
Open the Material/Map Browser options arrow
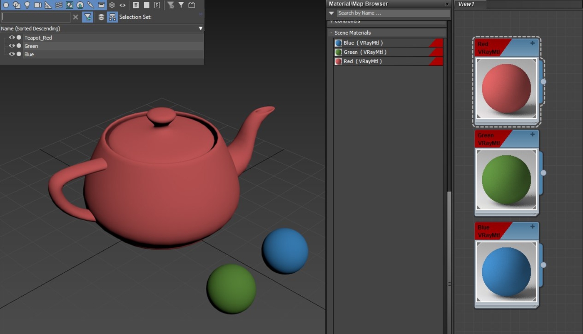coord(331,13)
